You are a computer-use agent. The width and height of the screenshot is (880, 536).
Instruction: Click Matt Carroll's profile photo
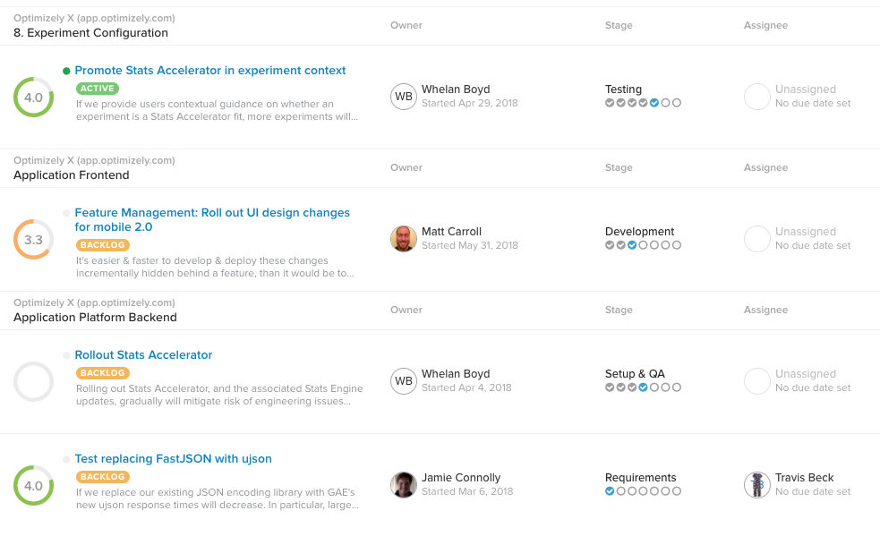(x=404, y=239)
